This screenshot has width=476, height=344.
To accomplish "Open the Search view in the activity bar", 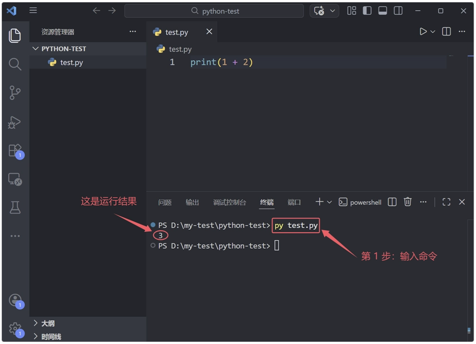I will [15, 64].
